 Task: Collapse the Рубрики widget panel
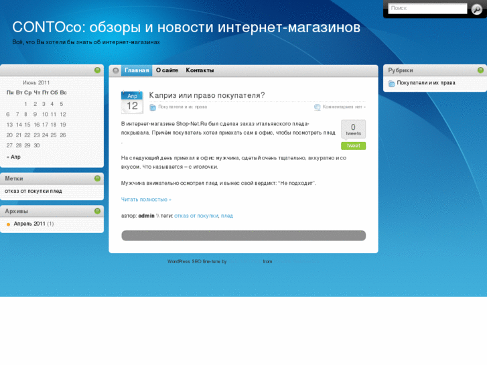tap(480, 70)
